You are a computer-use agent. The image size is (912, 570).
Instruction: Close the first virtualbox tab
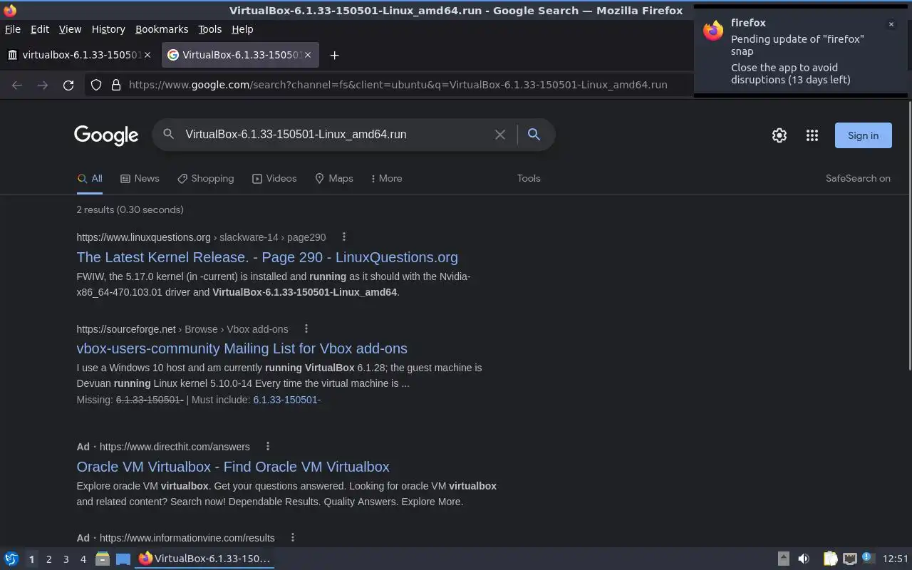pos(147,55)
